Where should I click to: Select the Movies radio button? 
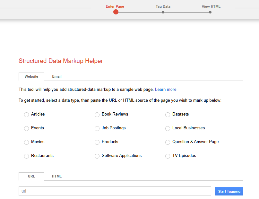point(27,142)
